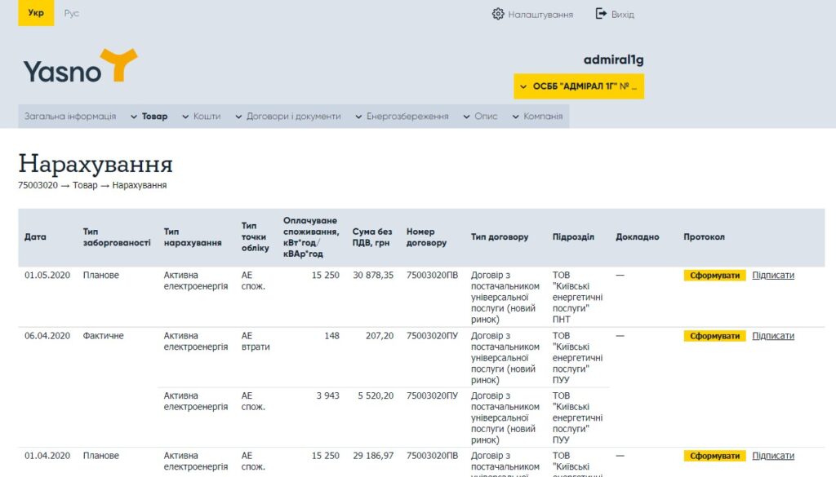This screenshot has height=477, width=836.
Task: Click chevron next to Договори і документи
Action: 238,117
